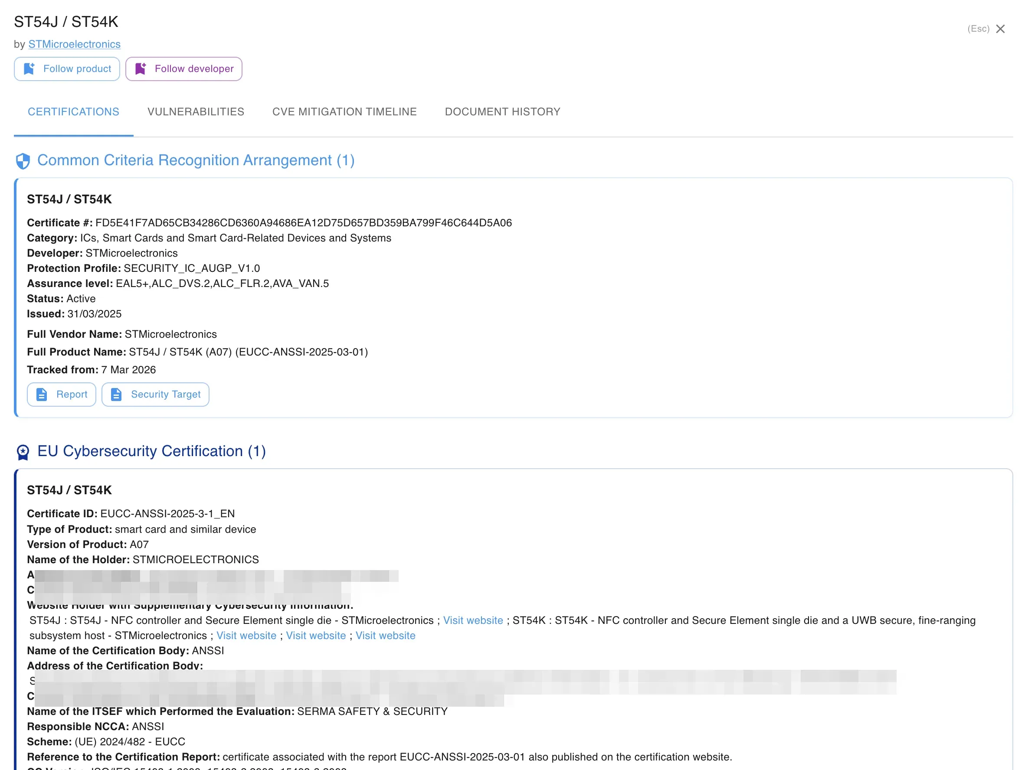Image resolution: width=1028 pixels, height=770 pixels.
Task: Click the EU Cybersecurity Certification heading
Action: point(151,451)
